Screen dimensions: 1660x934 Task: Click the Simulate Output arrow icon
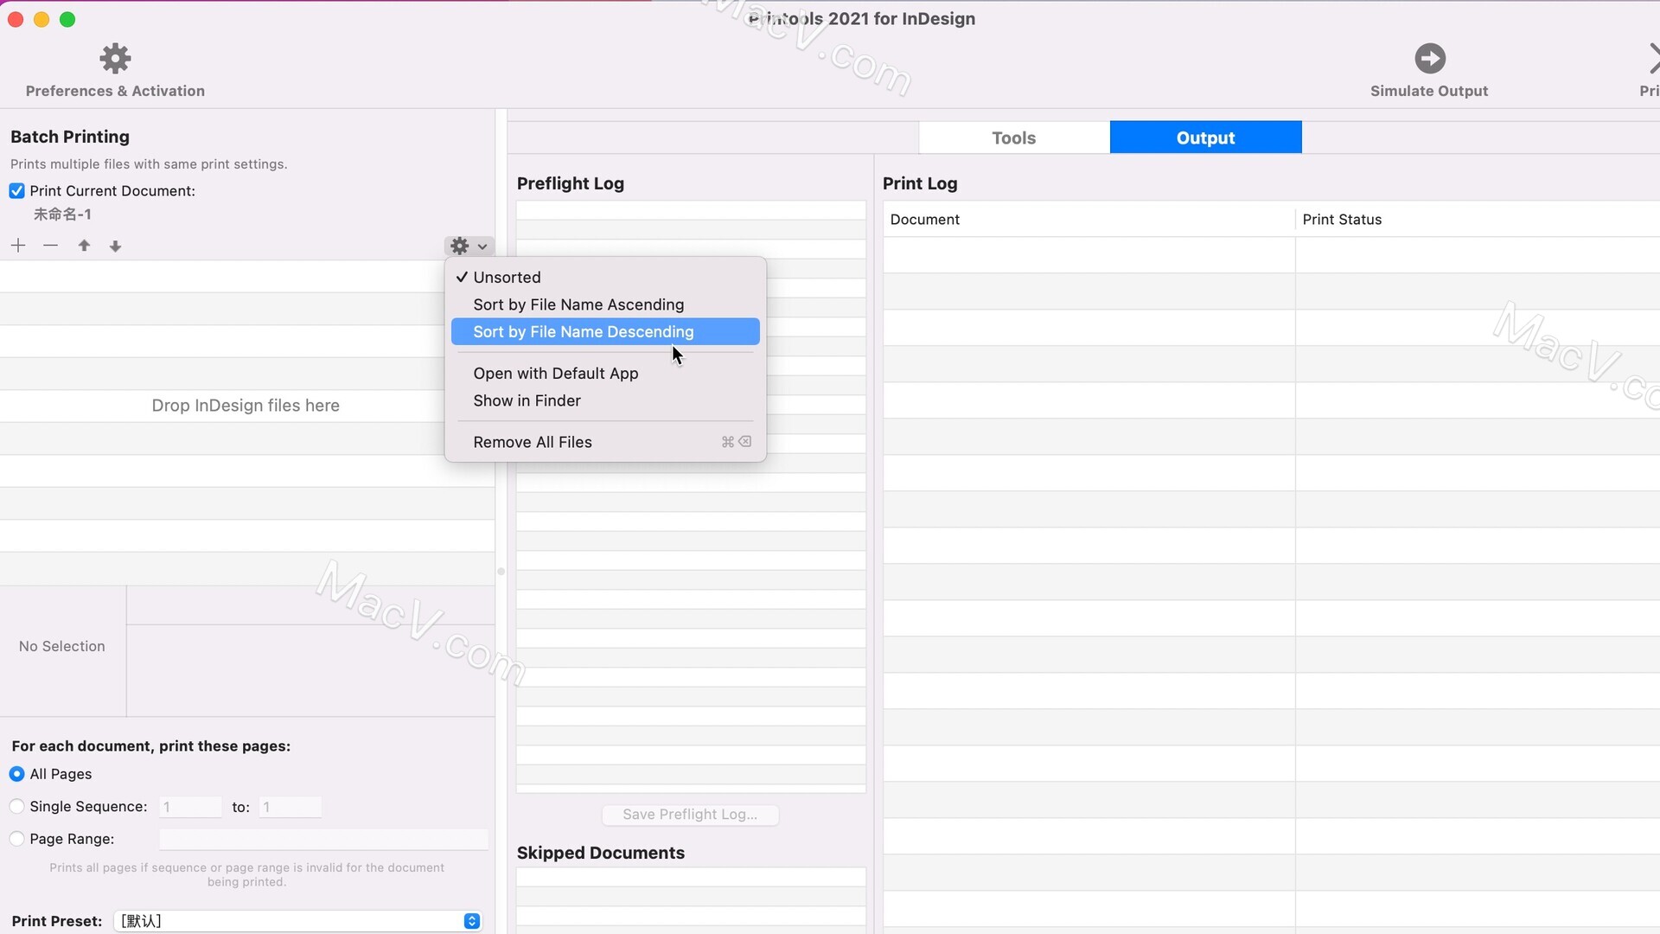(x=1429, y=59)
